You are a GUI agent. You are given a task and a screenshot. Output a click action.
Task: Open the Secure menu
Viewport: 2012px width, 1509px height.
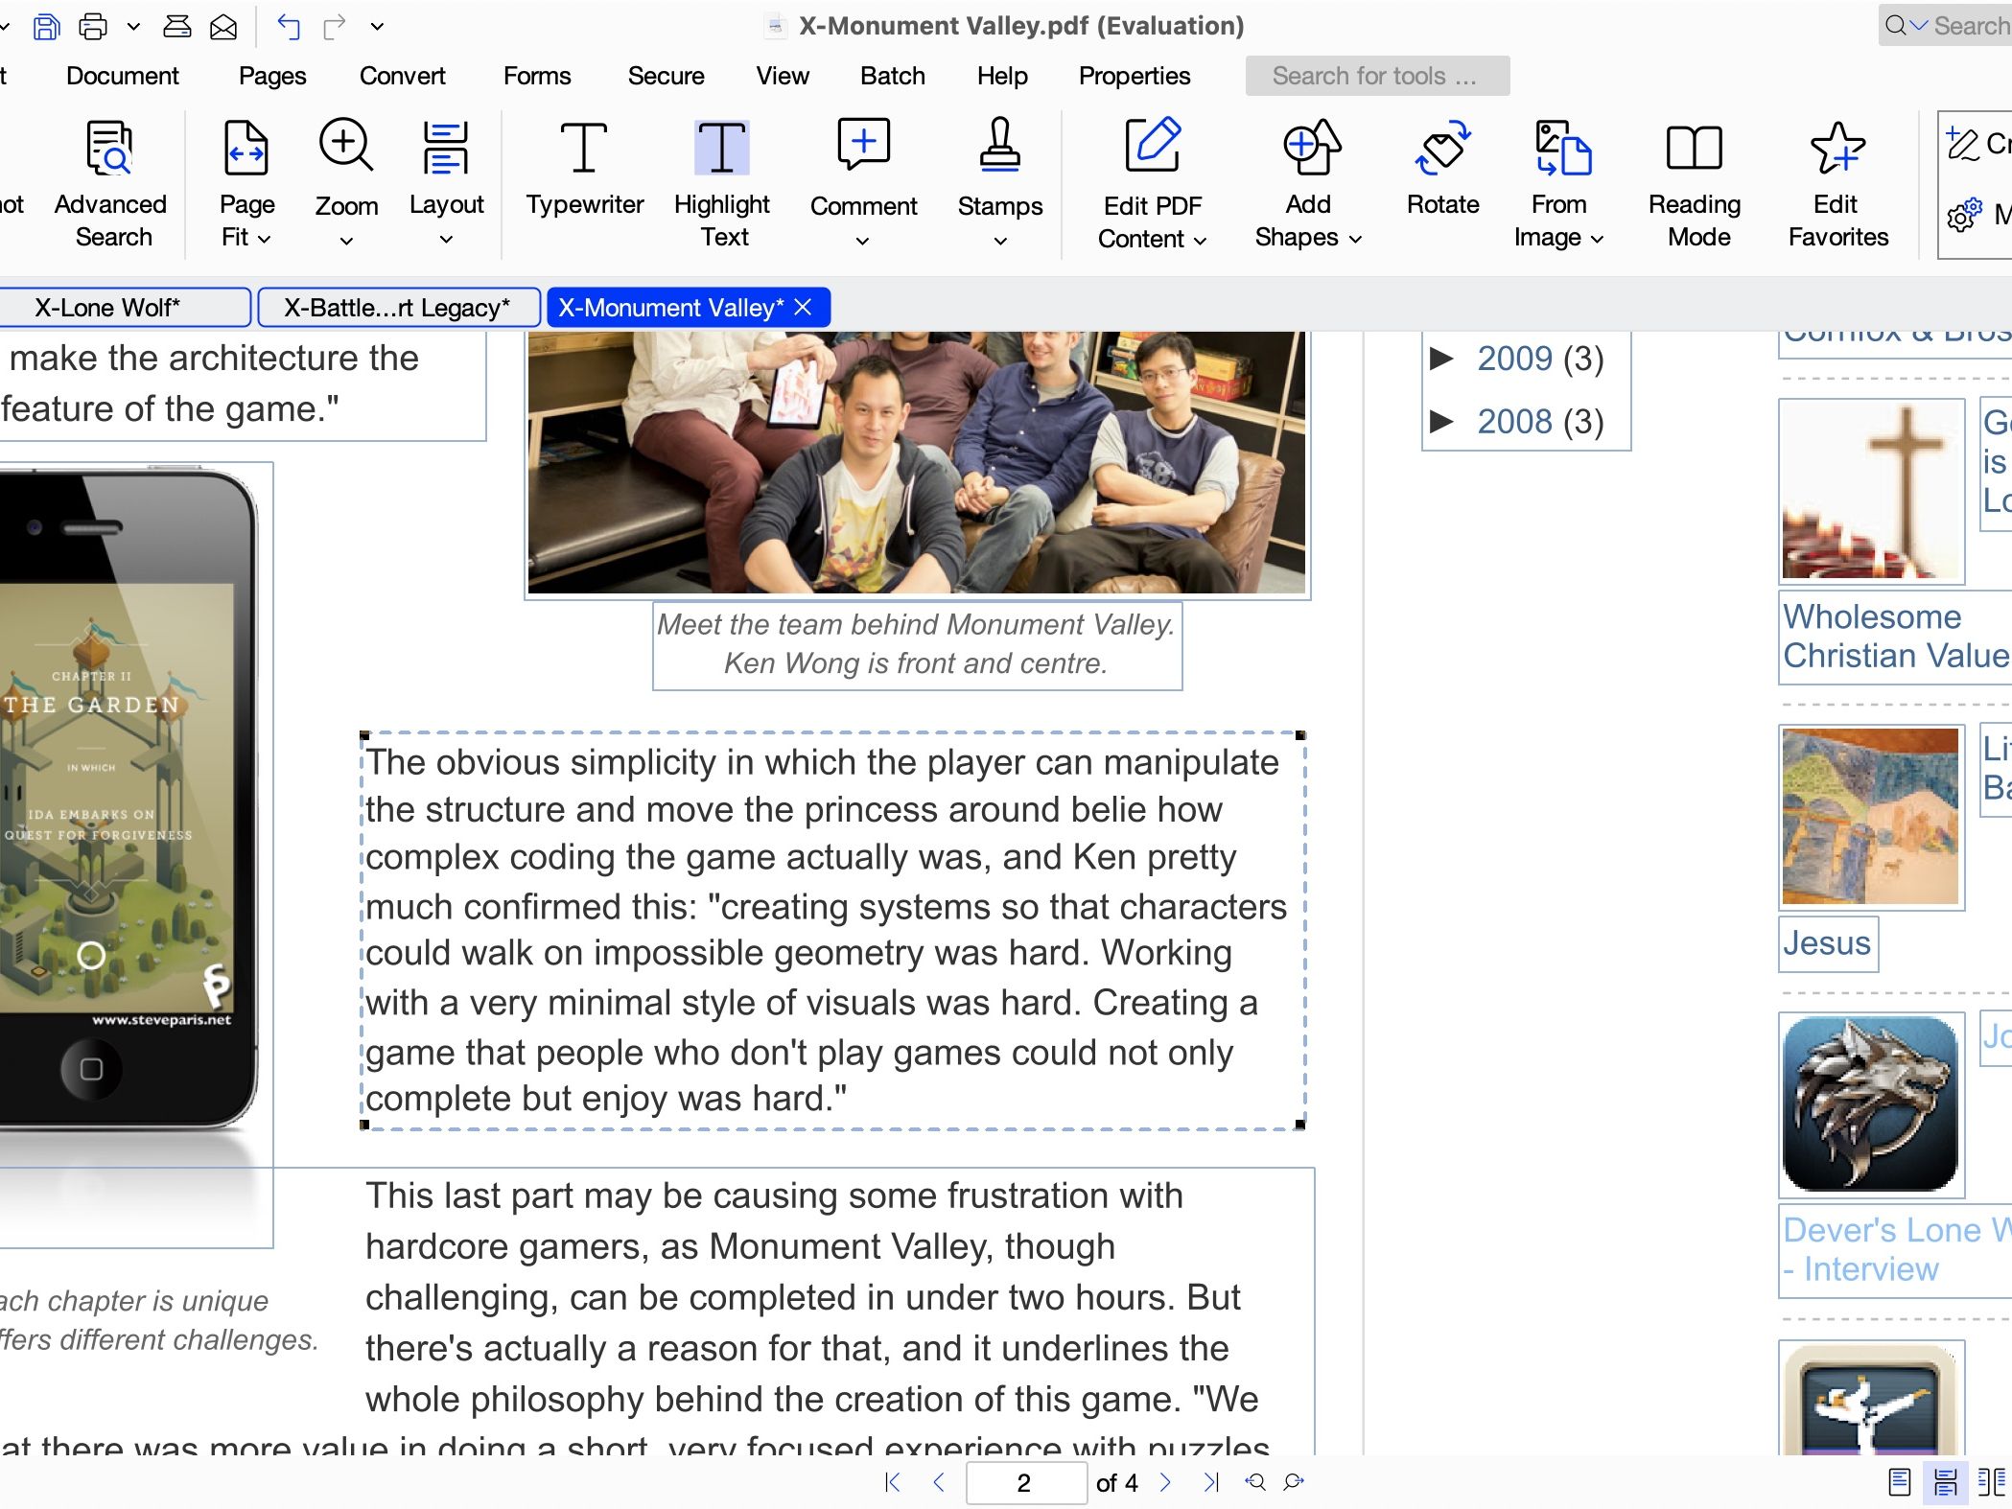pos(666,76)
